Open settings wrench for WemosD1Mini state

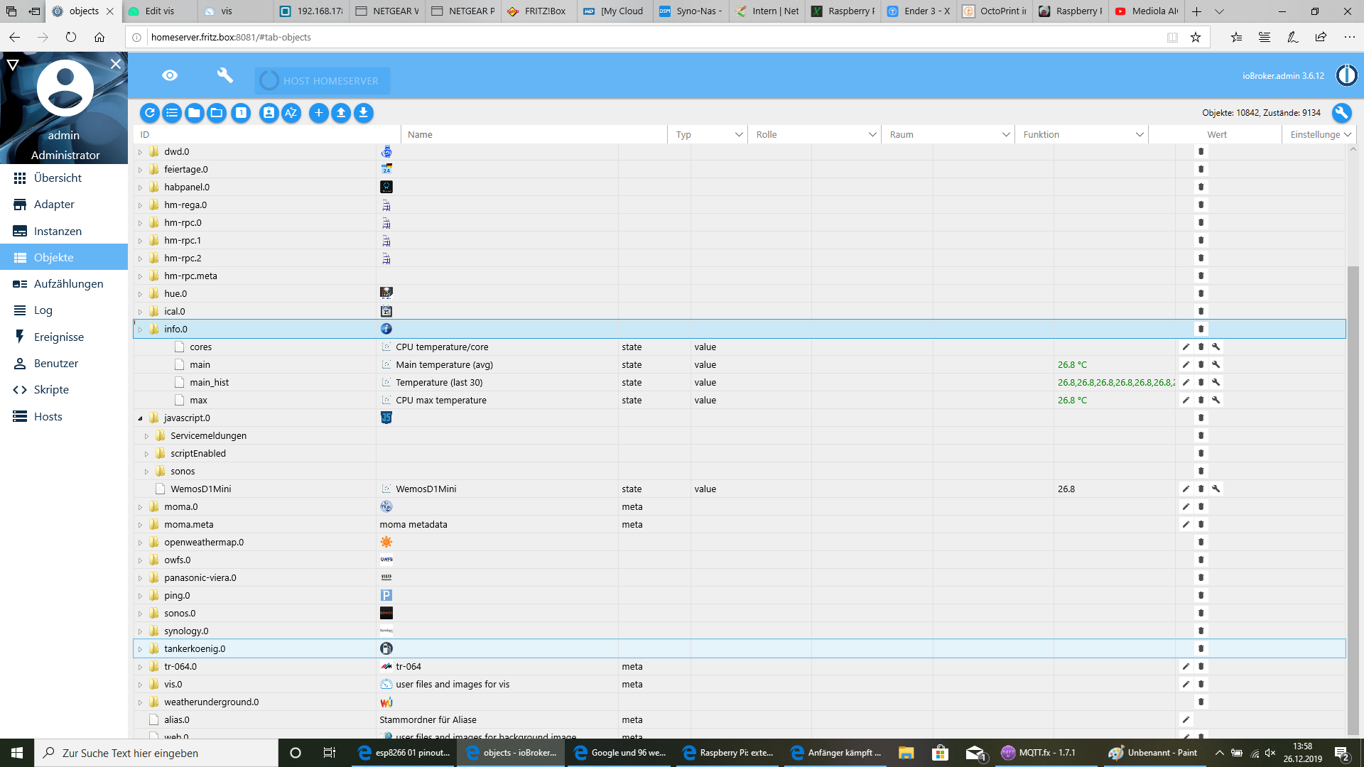(1216, 489)
